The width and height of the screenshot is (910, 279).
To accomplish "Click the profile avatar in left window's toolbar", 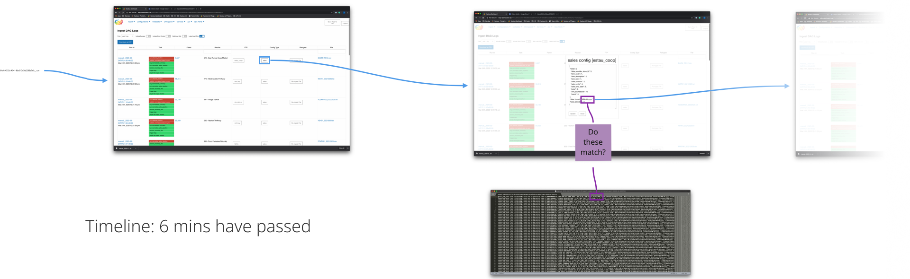I will (344, 12).
